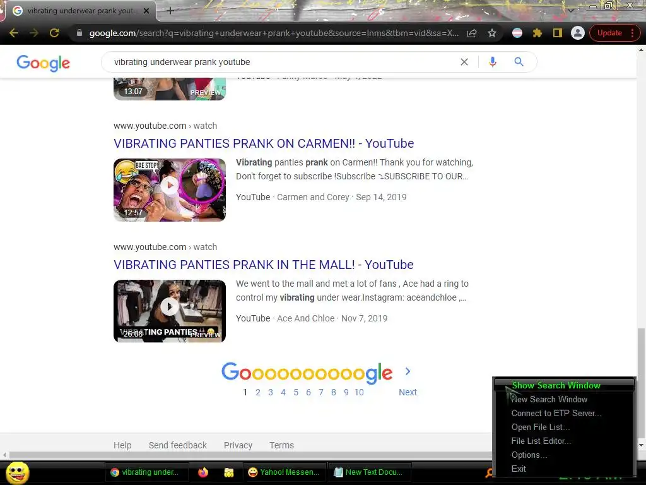Play the Carmen prank video thumbnail
This screenshot has height=485, width=646.
click(x=170, y=189)
